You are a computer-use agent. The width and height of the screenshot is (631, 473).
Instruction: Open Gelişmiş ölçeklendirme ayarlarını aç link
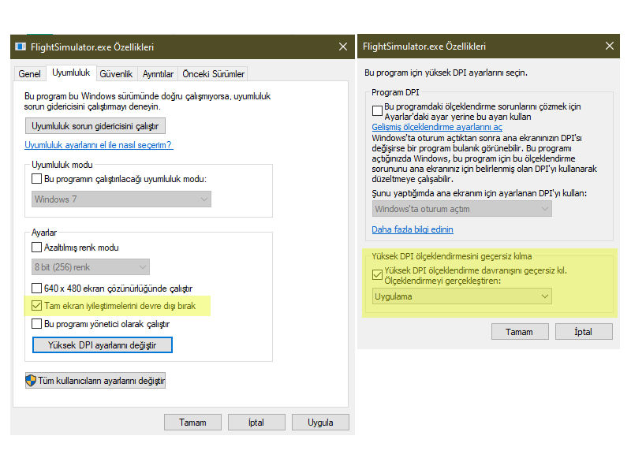click(x=437, y=127)
